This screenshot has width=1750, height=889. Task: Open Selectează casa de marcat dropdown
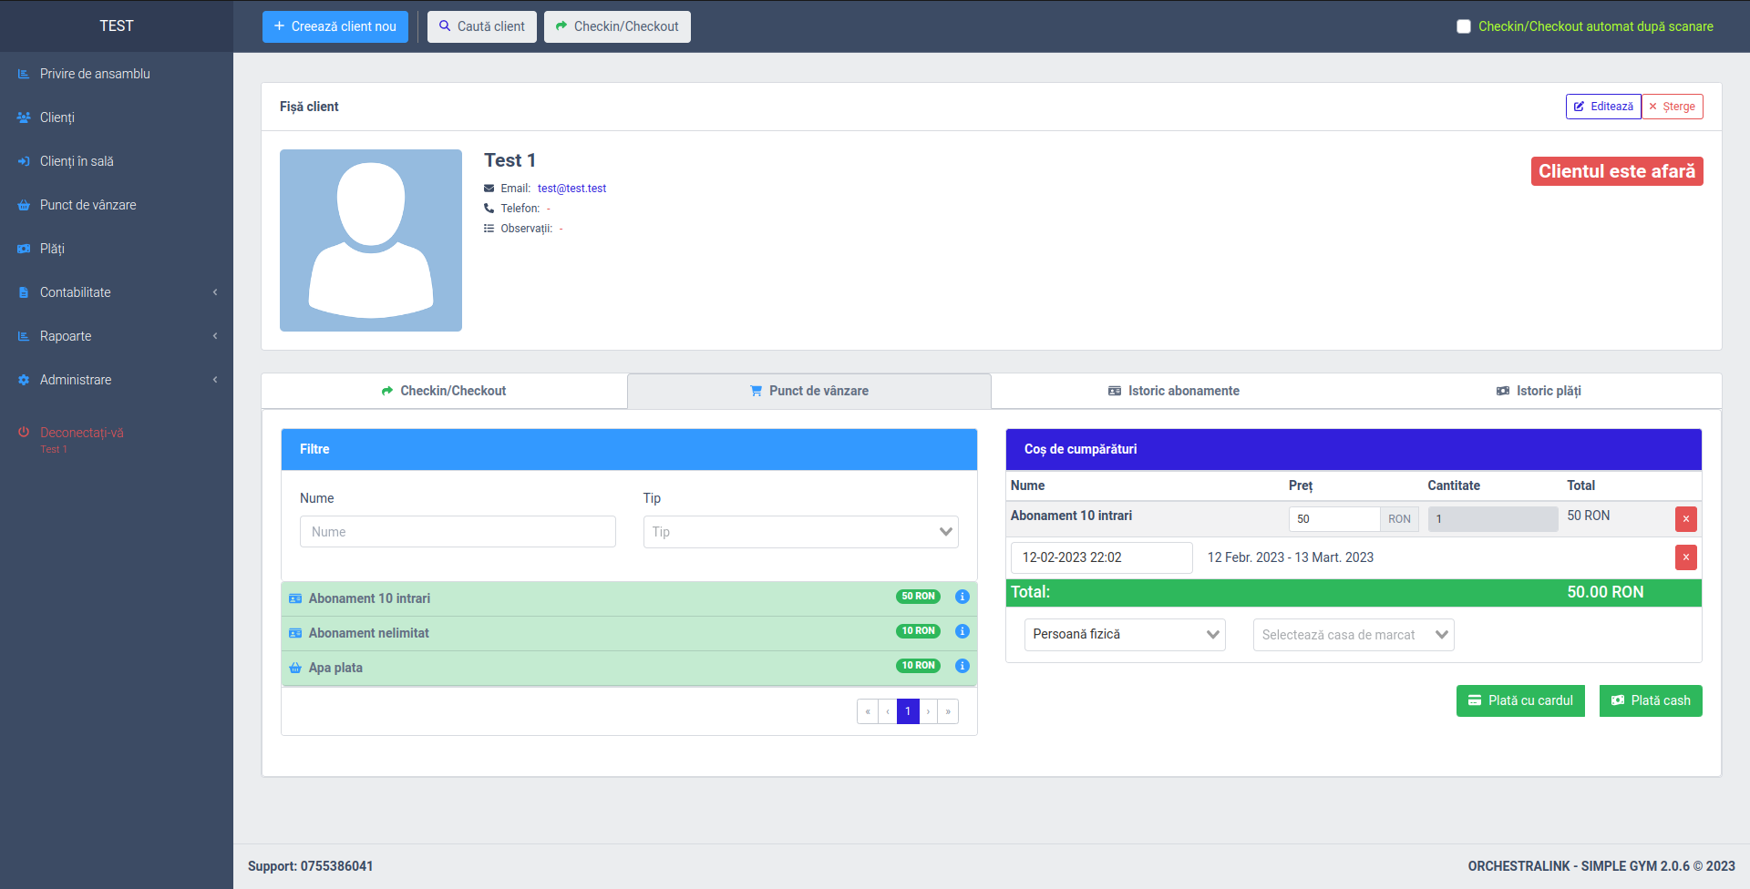pos(1353,635)
